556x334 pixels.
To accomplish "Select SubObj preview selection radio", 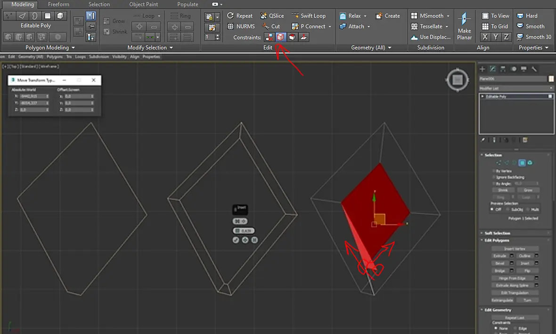I will click(x=508, y=210).
